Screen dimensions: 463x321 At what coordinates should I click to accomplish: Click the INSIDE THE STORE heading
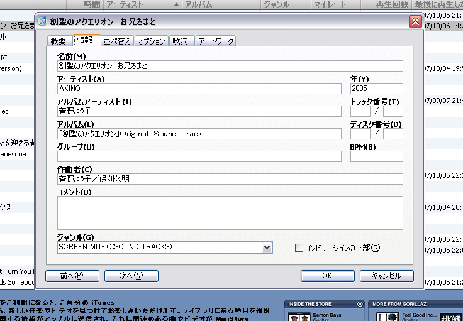coord(310,304)
